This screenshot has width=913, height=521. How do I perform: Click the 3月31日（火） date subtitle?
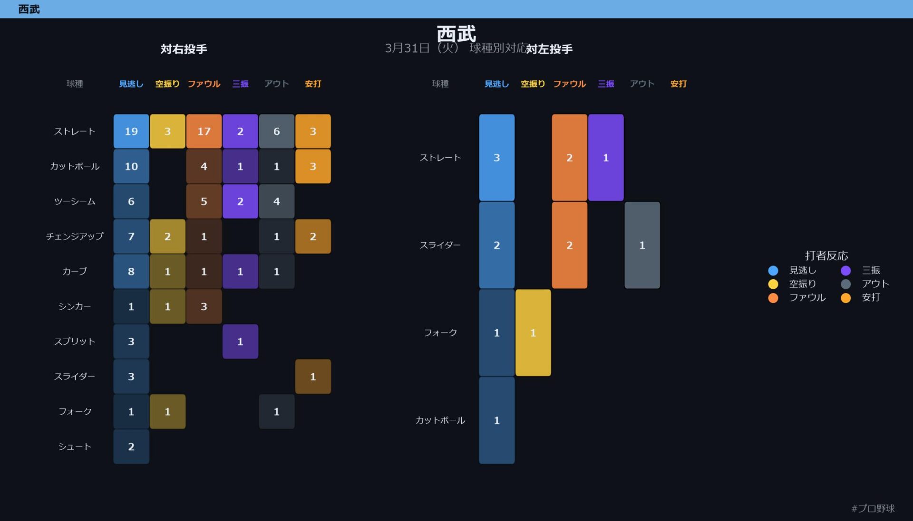point(422,48)
